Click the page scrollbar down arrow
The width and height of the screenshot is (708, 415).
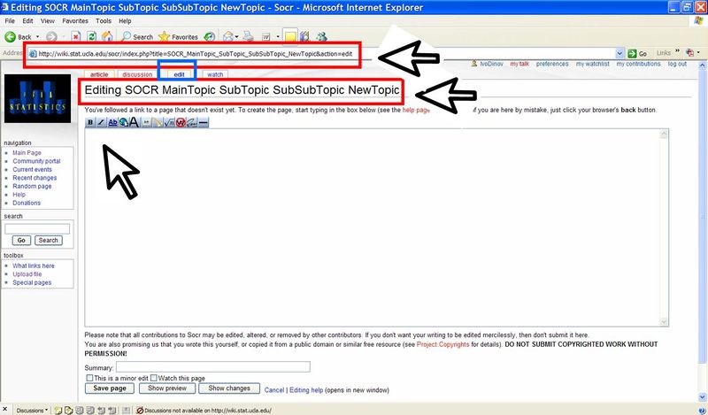[x=703, y=397]
